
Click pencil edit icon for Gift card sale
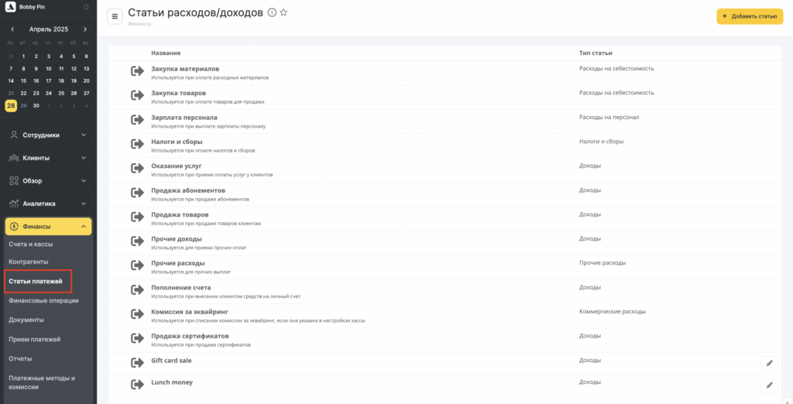[769, 362]
